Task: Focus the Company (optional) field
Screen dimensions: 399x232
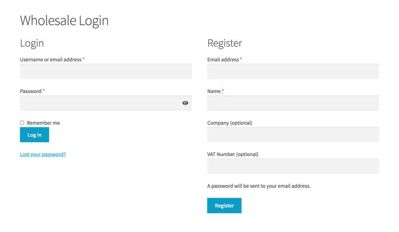Action: 293,135
